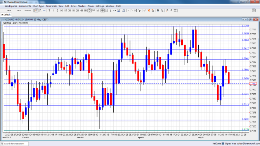
Task: Click the zoom in magnifier icon
Action: pyautogui.click(x=167, y=10)
